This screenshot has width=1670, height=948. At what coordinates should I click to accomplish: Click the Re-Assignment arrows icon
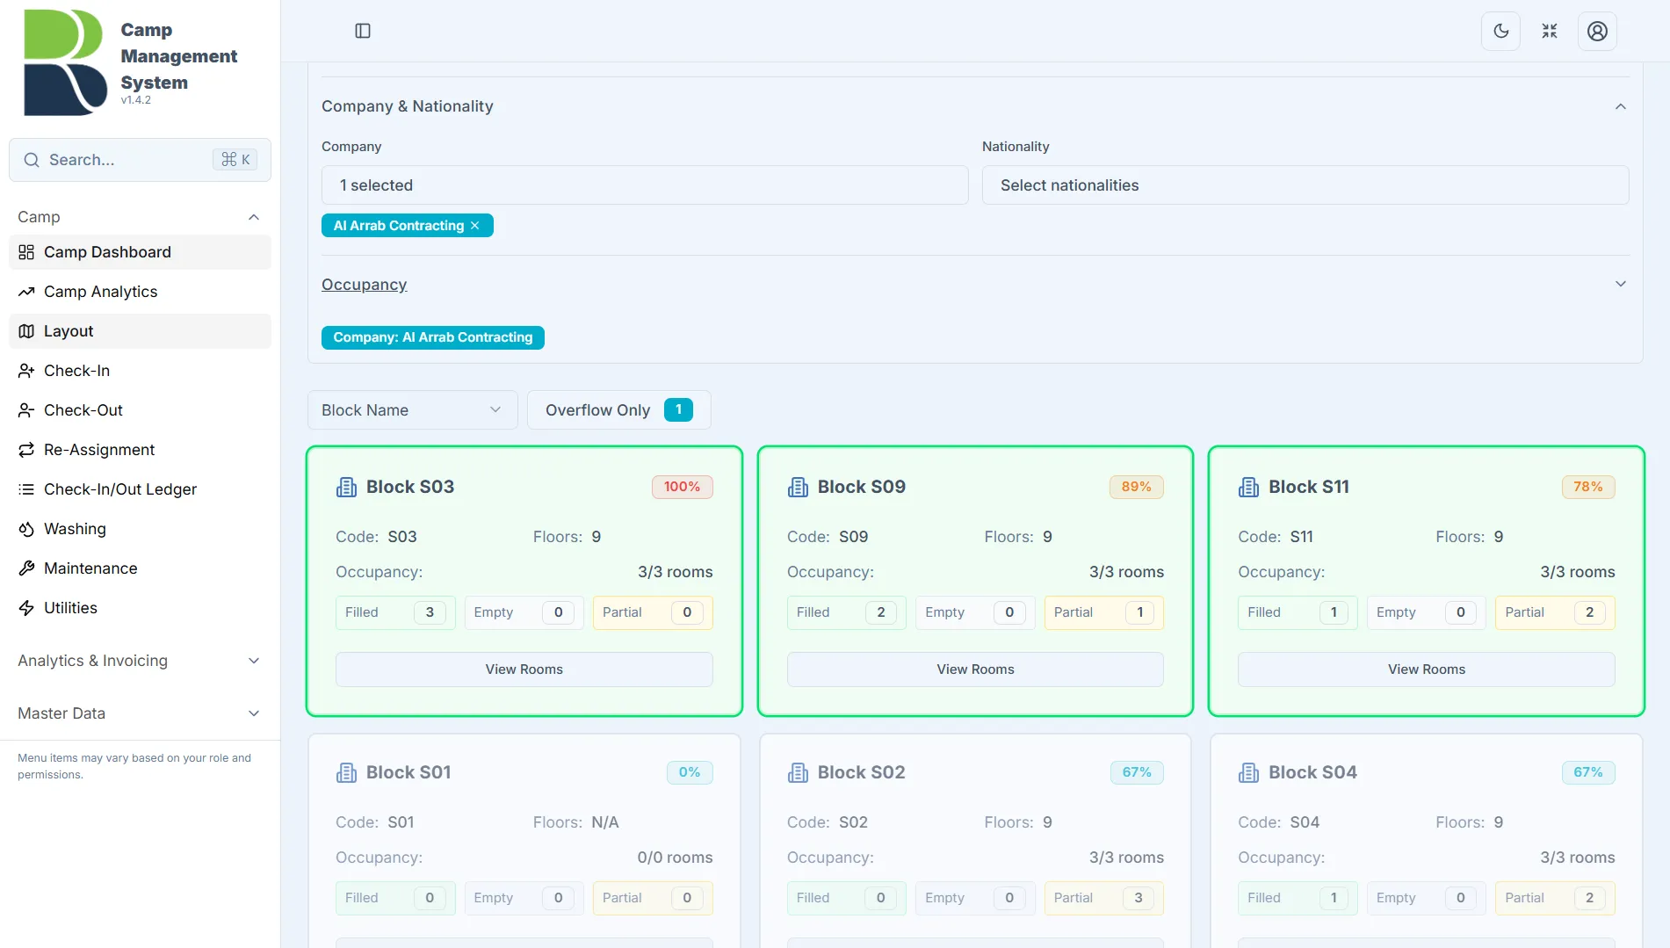26,450
